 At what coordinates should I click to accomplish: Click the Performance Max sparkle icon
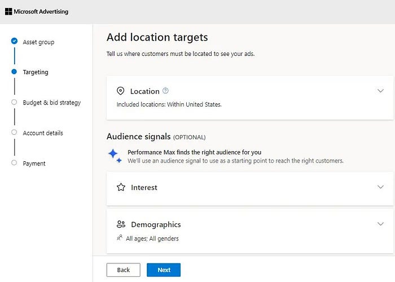pos(115,156)
